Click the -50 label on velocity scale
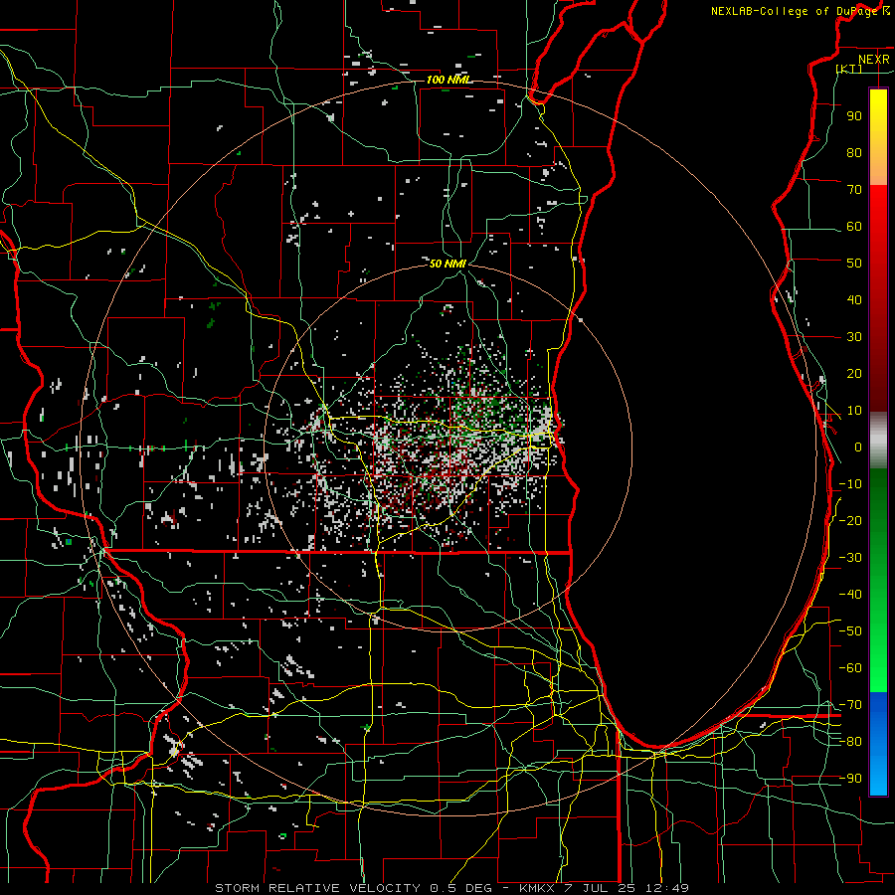 click(850, 630)
